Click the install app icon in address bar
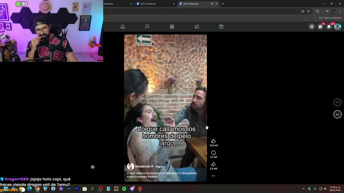This screenshot has width=344, height=193. (303, 11)
